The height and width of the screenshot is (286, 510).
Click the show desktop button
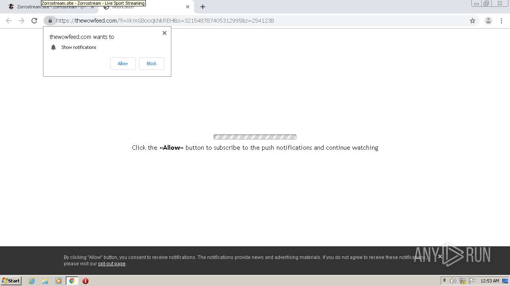pyautogui.click(x=506, y=281)
